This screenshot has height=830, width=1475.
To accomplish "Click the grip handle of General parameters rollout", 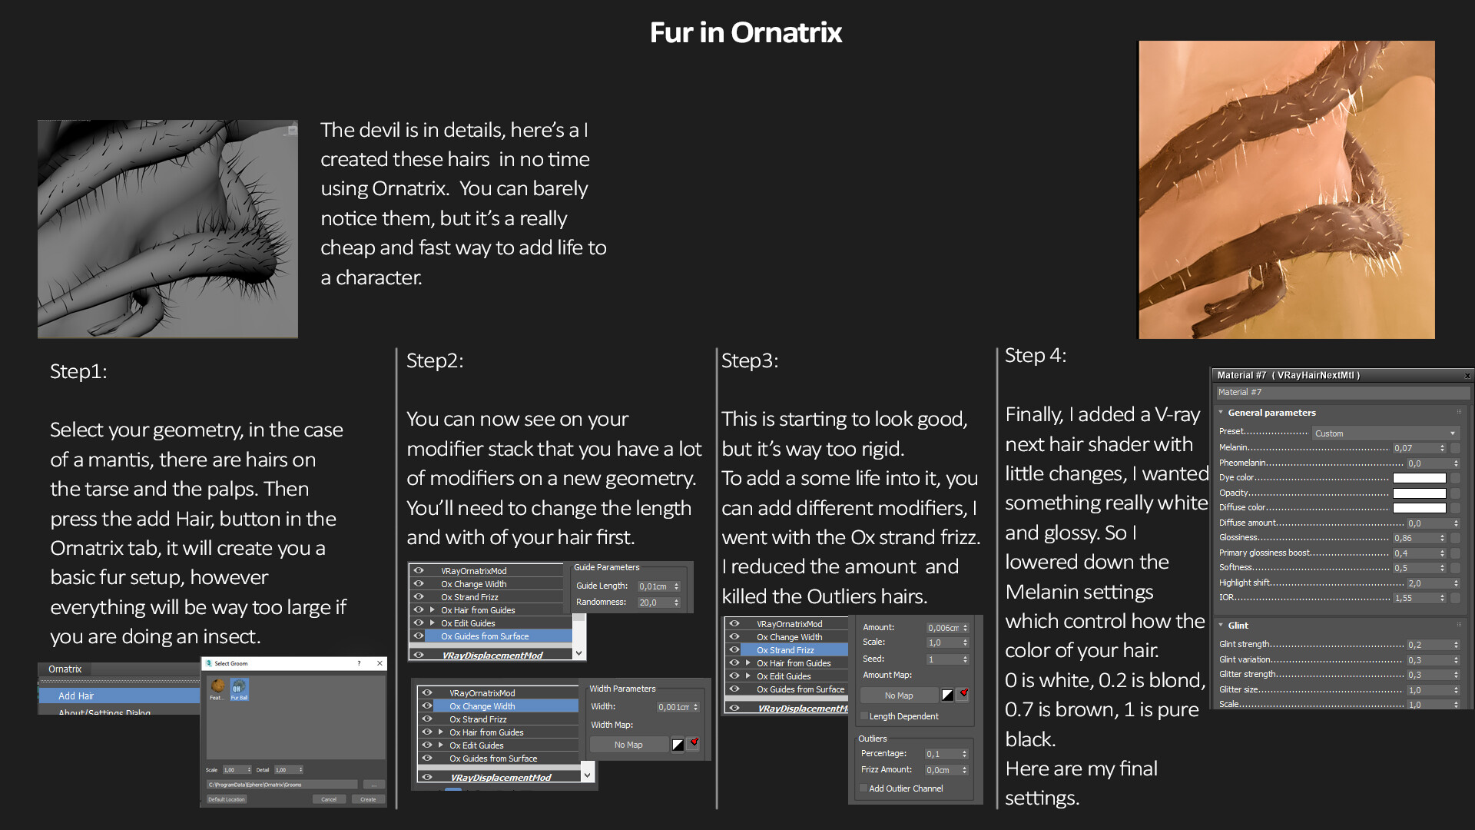I will [x=1459, y=413].
